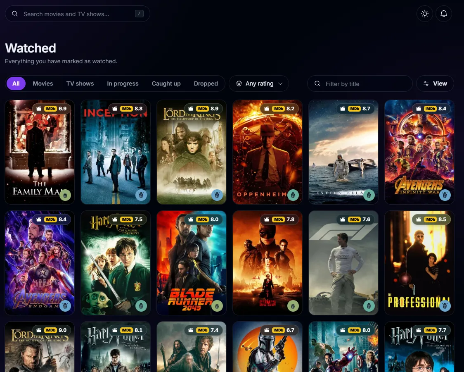
Task: Open the View options menu
Action: pyautogui.click(x=435, y=83)
